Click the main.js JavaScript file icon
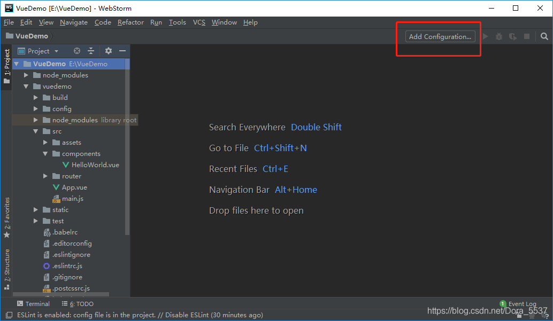This screenshot has width=553, height=321. pyautogui.click(x=56, y=199)
